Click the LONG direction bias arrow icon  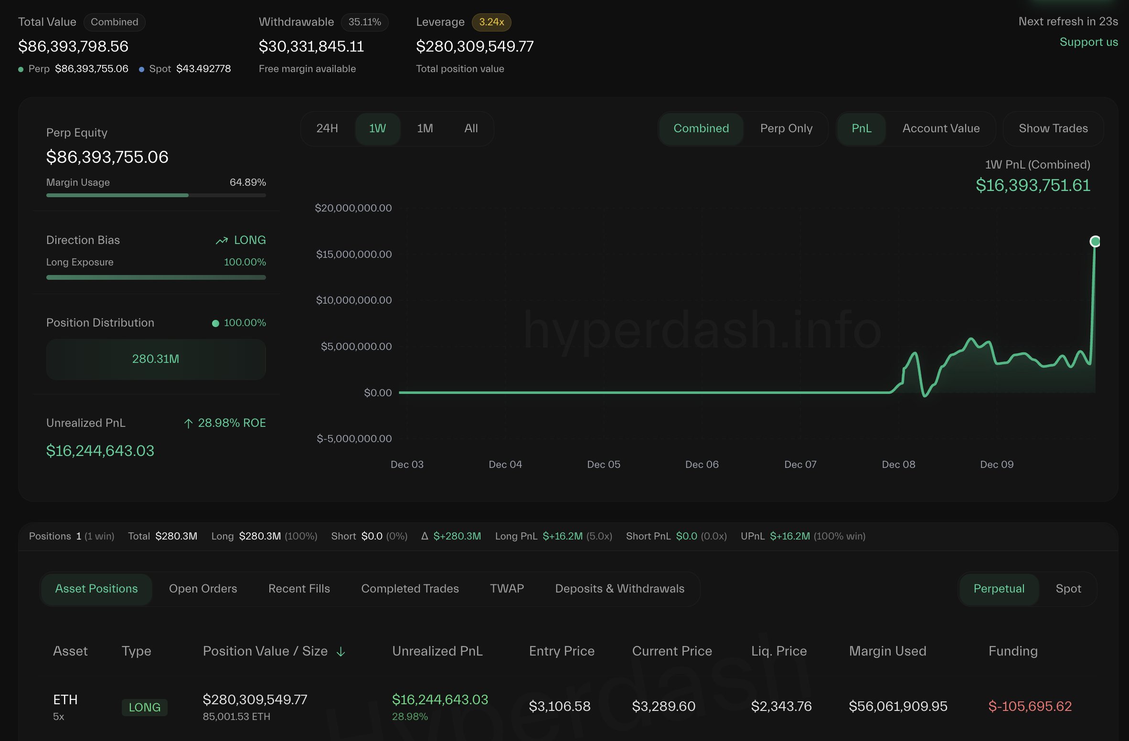coord(221,240)
